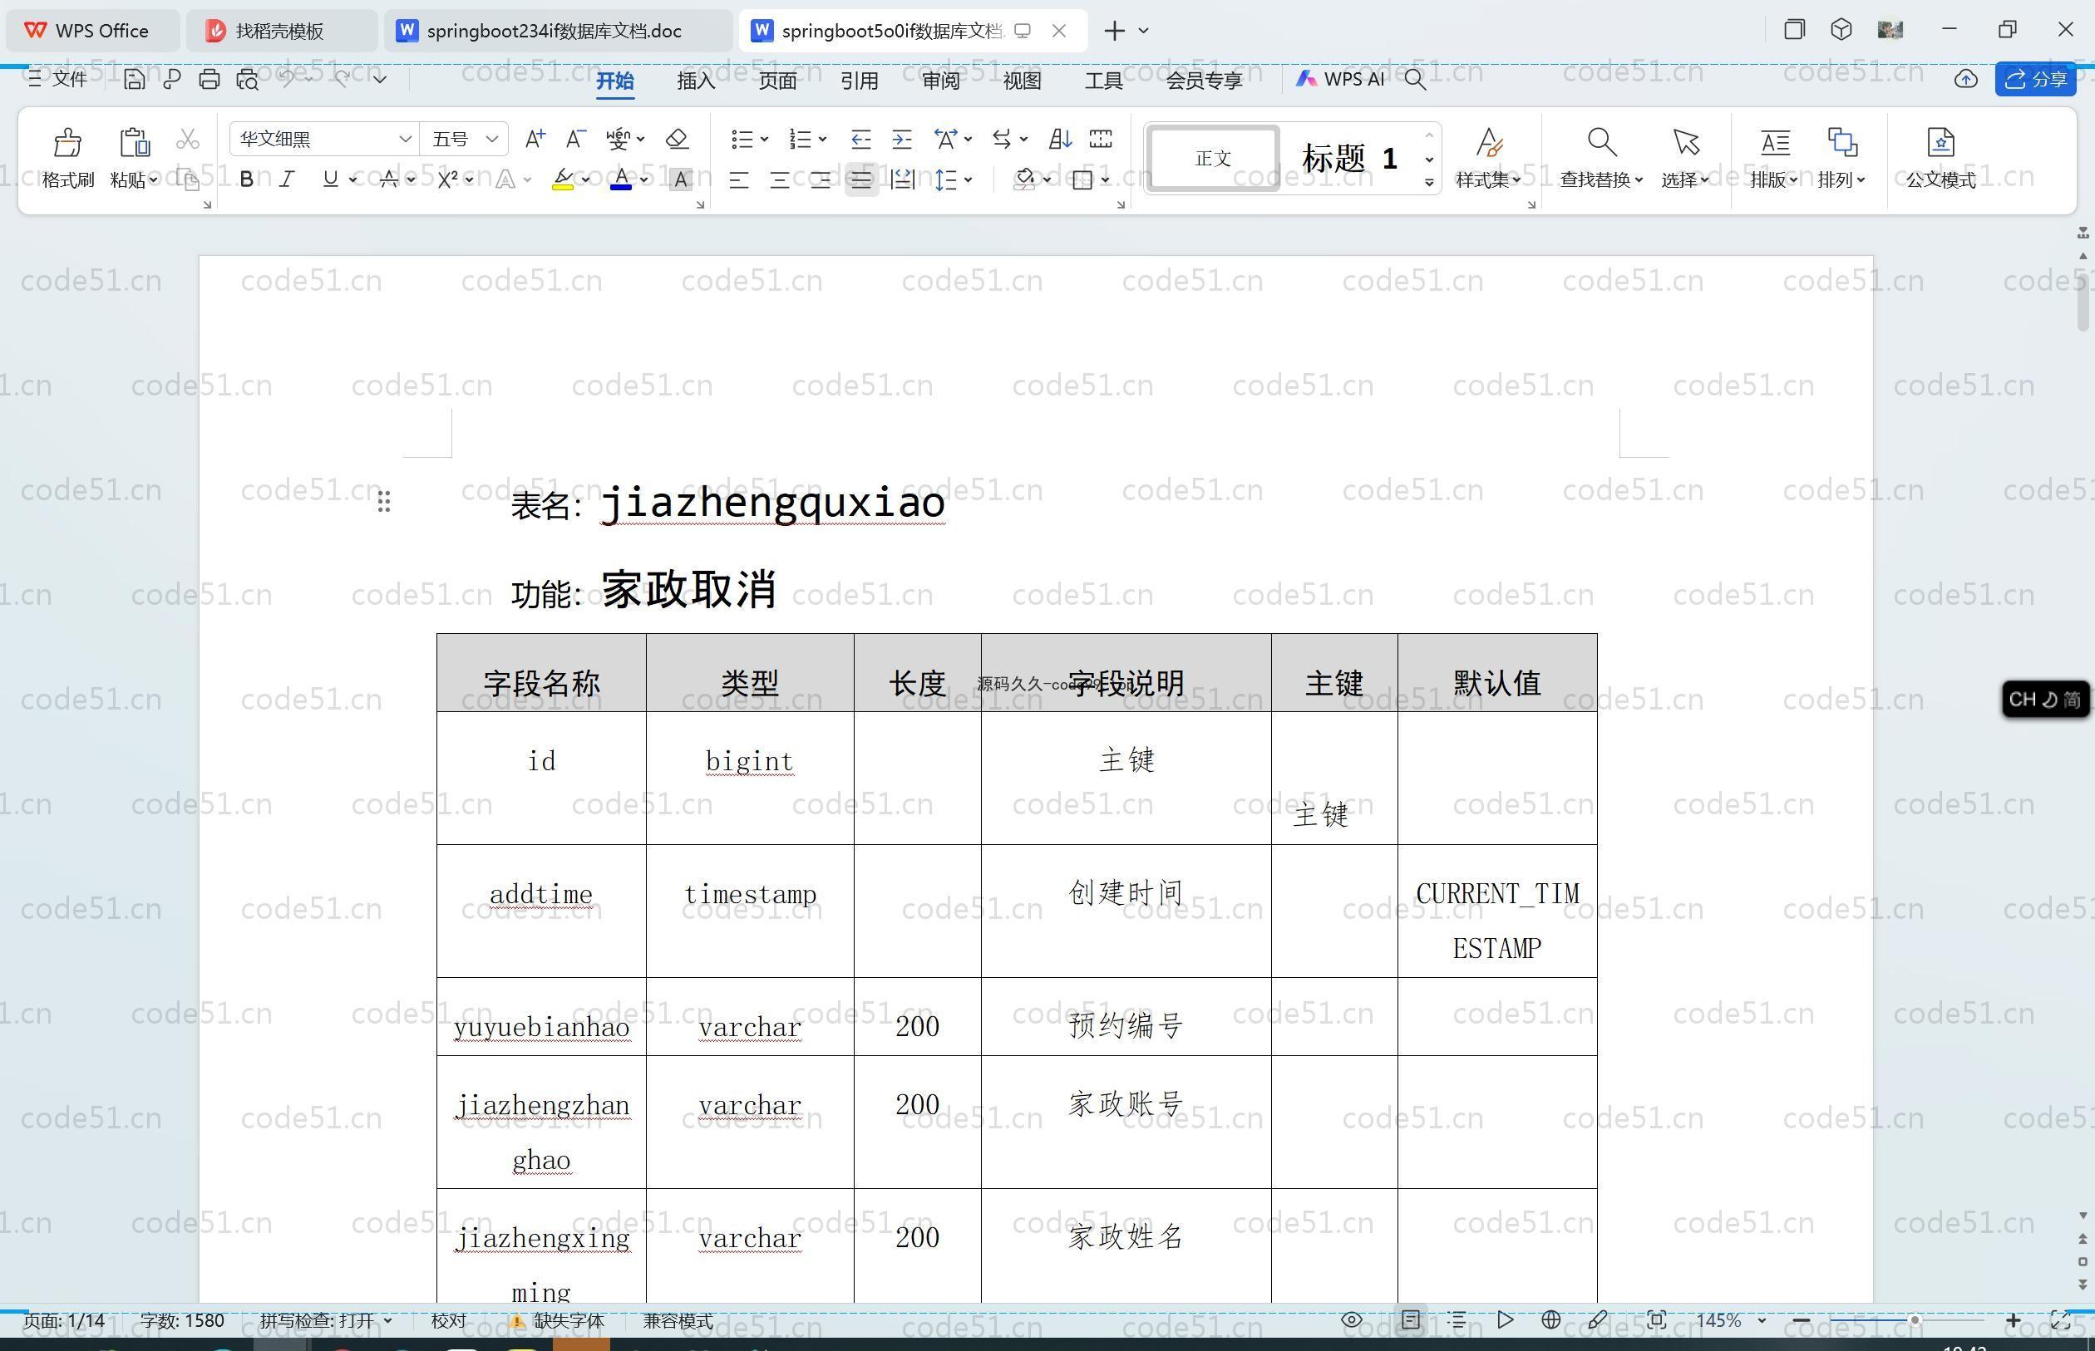
Task: Toggle Bold formatting
Action: [247, 179]
